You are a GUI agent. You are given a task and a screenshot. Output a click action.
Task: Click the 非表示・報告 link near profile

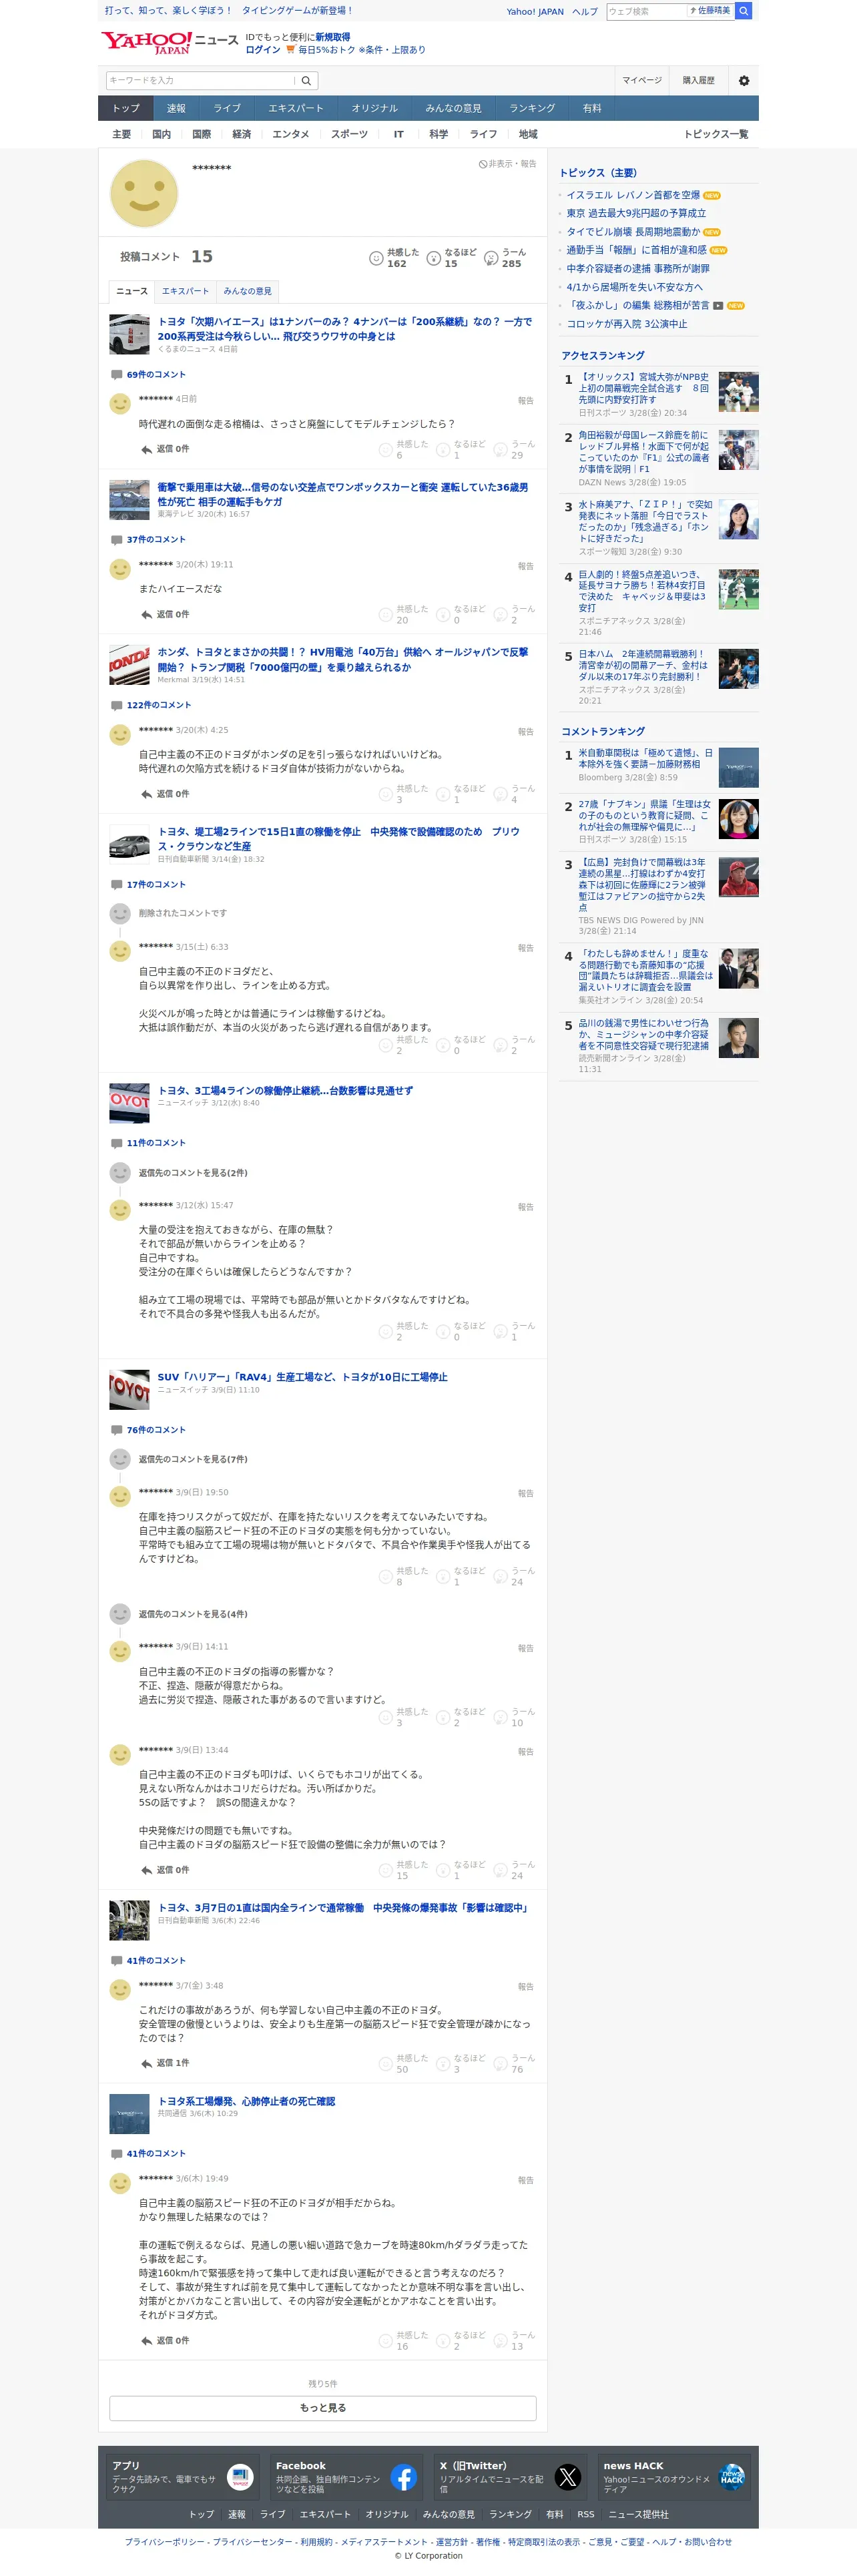[507, 164]
